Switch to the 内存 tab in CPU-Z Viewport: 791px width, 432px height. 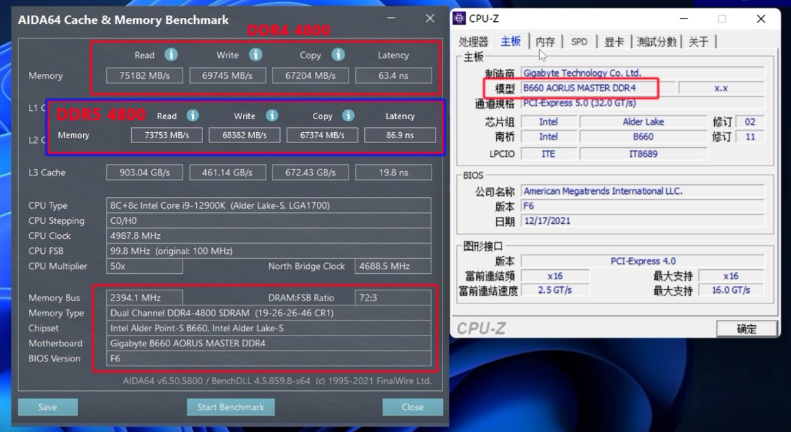pos(545,41)
